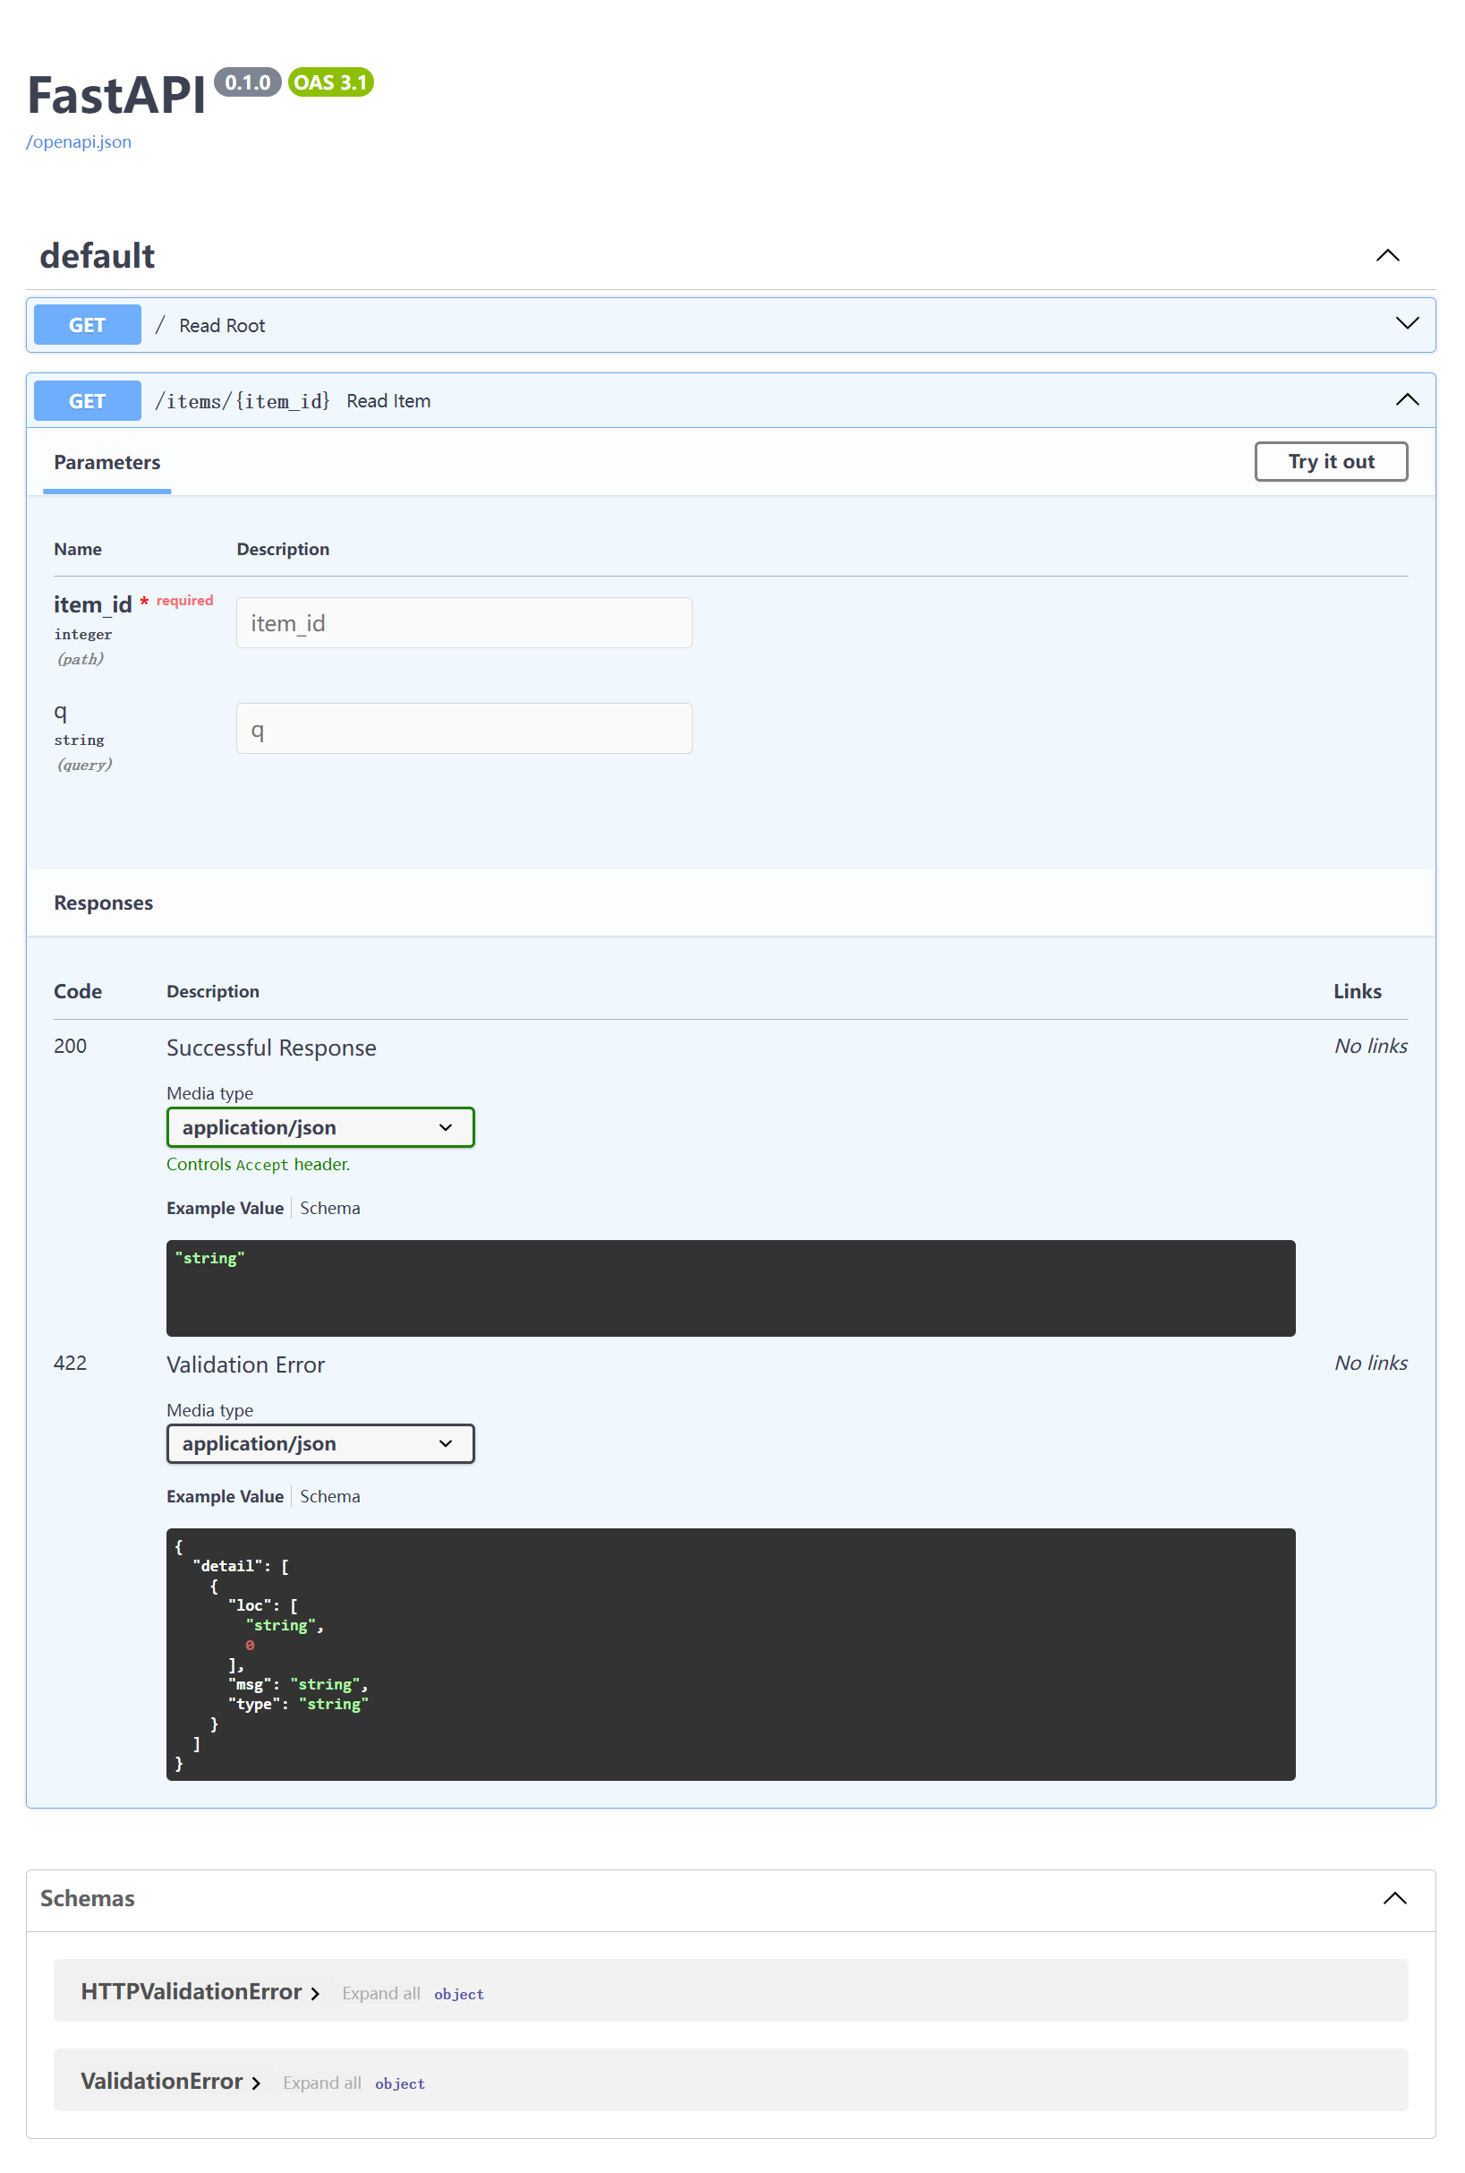The height and width of the screenshot is (2173, 1465).
Task: Click the Successful Response description
Action: tap(271, 1048)
